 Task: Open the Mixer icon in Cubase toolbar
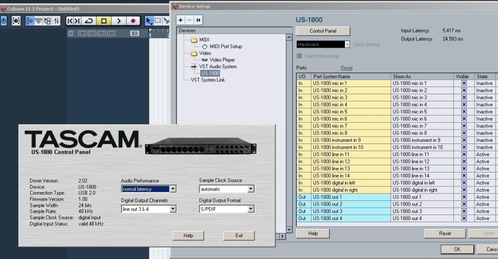(56, 21)
